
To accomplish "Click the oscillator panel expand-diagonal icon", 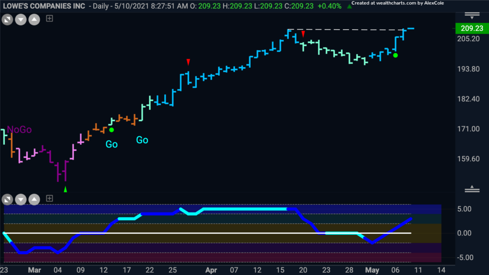I will pos(7,200).
